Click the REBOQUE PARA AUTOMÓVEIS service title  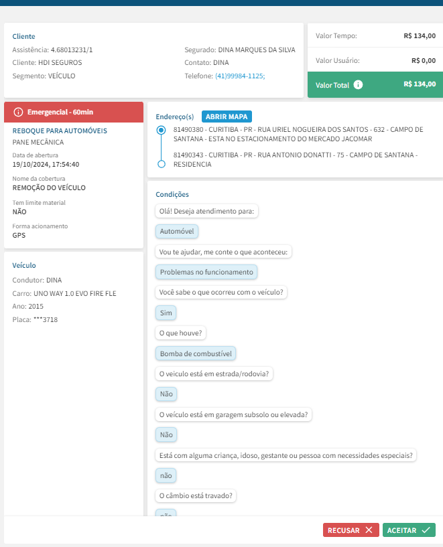tap(60, 131)
